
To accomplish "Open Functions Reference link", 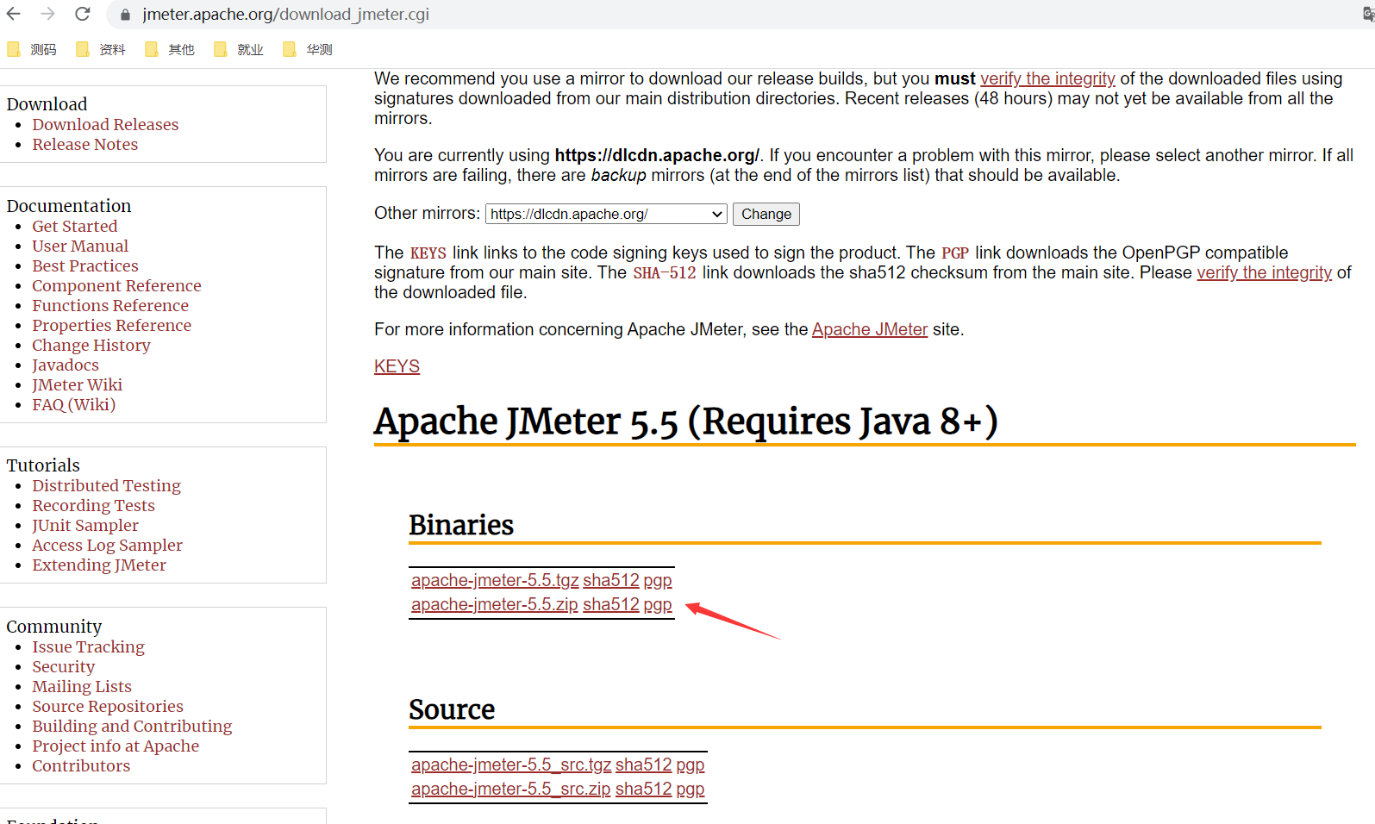I will coord(110,305).
